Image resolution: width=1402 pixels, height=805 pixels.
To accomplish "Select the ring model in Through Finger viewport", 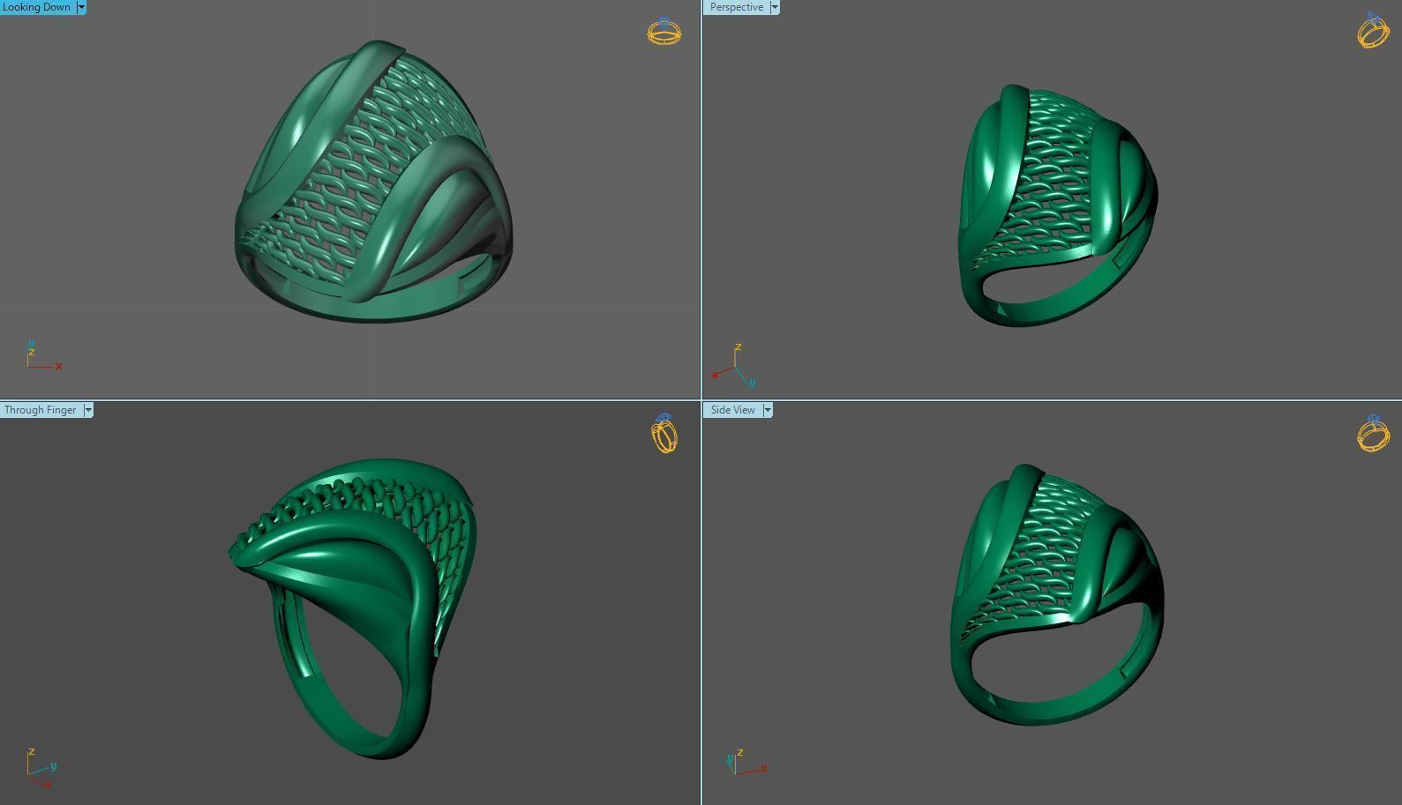I will pos(353,608).
